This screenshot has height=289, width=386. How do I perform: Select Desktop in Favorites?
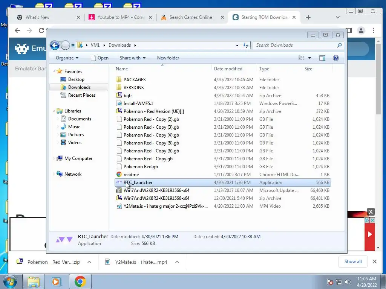tap(76, 79)
